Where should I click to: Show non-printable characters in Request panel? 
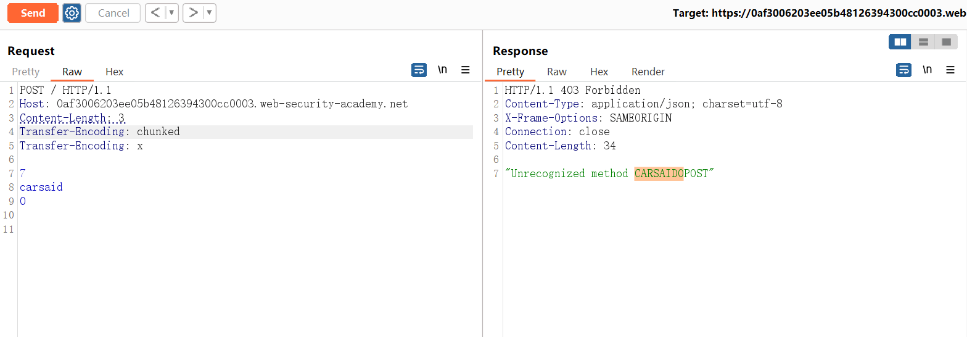tap(442, 70)
